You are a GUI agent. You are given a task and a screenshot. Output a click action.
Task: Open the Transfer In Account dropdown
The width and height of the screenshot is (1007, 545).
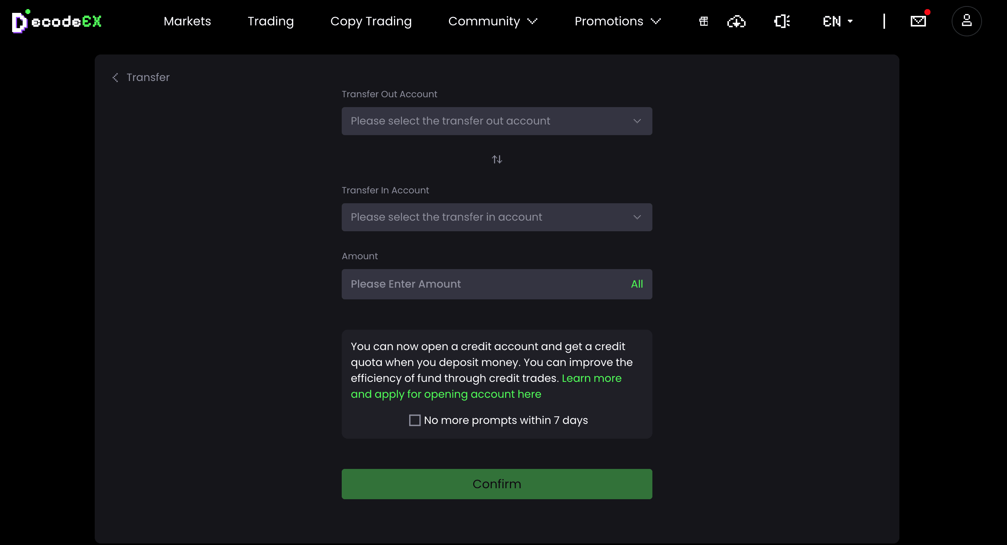click(x=497, y=217)
